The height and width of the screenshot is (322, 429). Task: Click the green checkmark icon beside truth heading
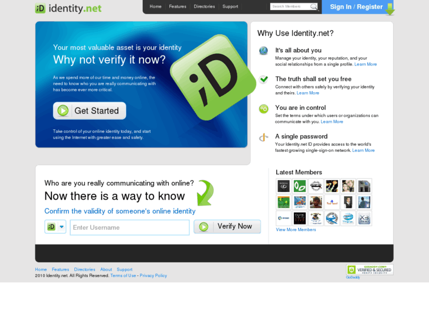tap(264, 79)
